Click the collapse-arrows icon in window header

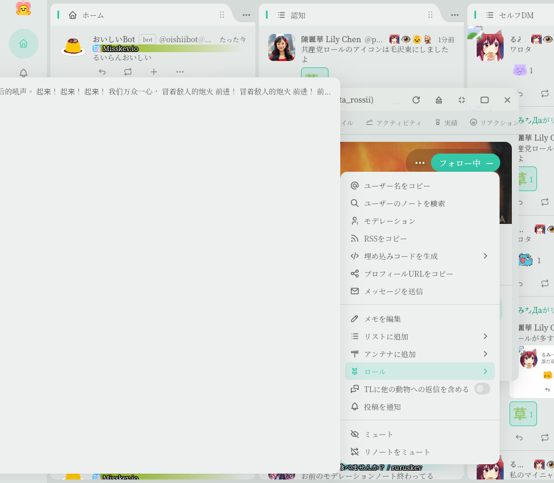(x=461, y=100)
